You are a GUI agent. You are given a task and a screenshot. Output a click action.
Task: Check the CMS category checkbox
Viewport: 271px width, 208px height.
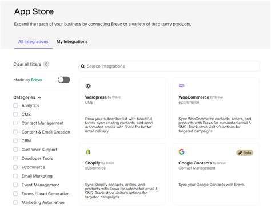point(15,115)
